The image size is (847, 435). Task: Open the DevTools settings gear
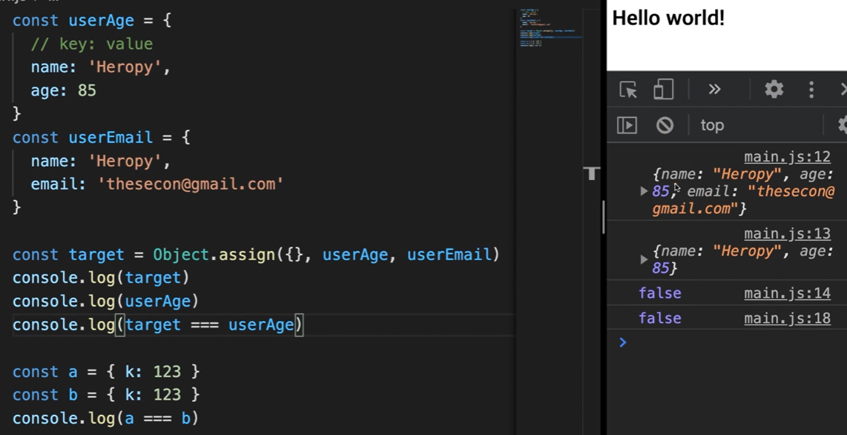click(774, 89)
